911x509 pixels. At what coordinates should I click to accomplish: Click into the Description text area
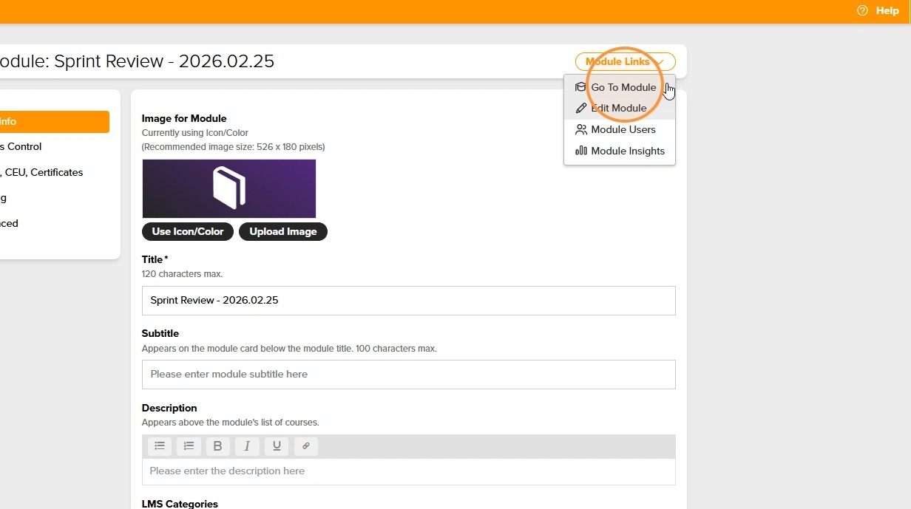click(409, 471)
